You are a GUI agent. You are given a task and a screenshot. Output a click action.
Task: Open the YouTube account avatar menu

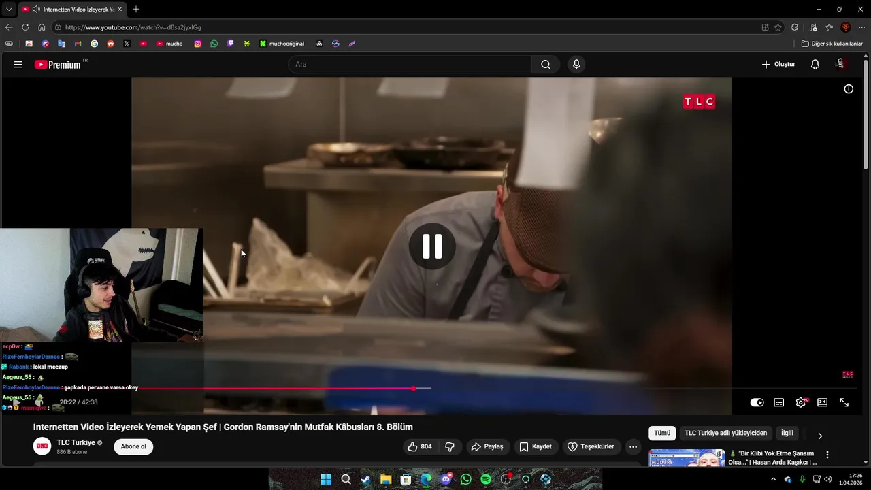[841, 64]
